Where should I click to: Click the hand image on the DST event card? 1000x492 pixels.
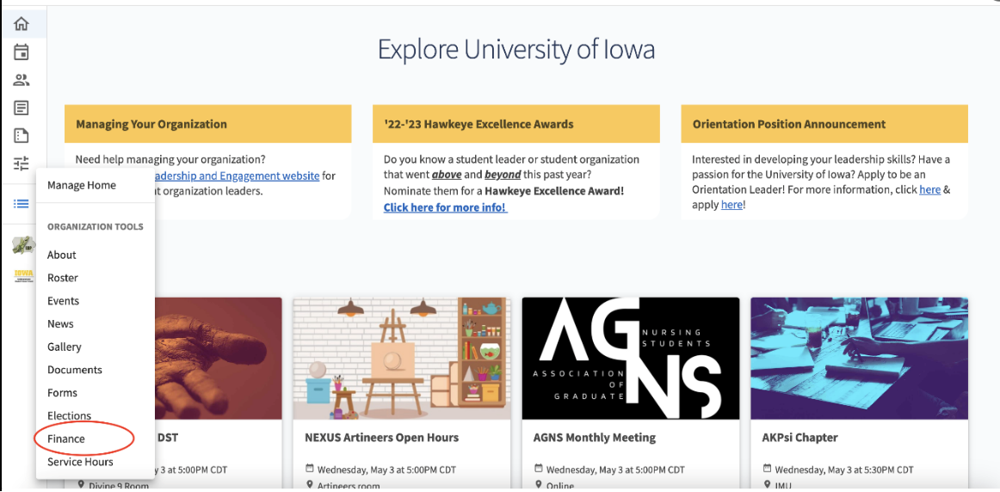(218, 358)
